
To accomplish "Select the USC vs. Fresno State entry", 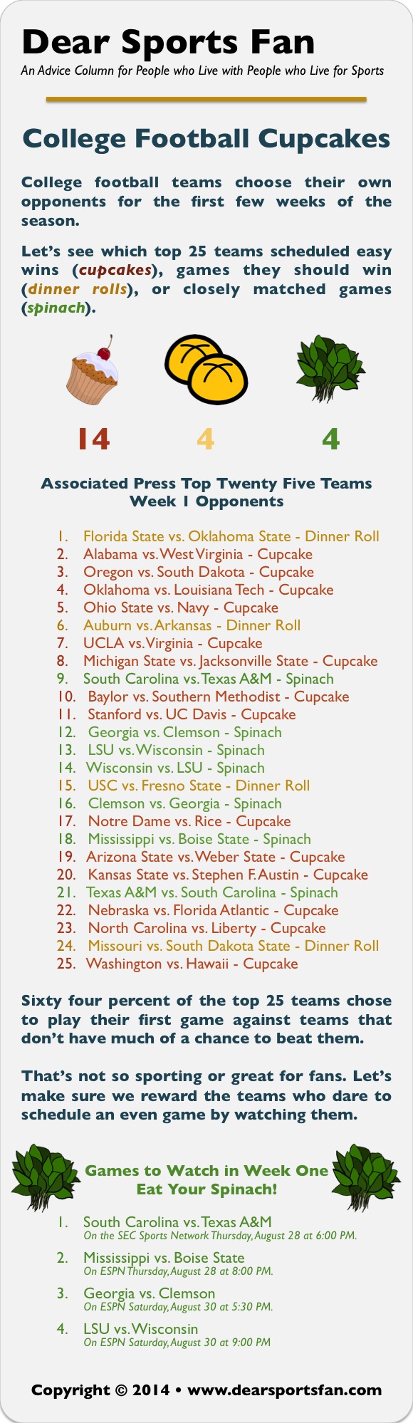I will 199,786.
